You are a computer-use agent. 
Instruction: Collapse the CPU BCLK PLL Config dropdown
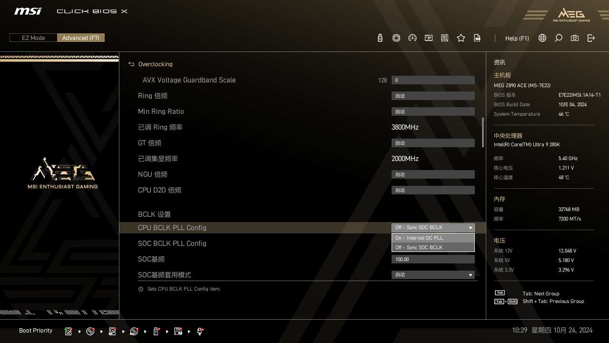tap(433, 228)
